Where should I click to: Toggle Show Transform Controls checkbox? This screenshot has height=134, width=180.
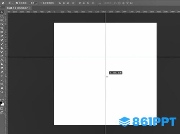41,3
